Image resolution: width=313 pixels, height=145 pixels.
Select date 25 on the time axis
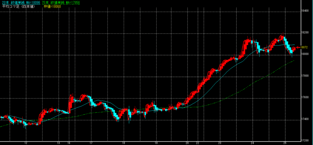(x=285, y=143)
